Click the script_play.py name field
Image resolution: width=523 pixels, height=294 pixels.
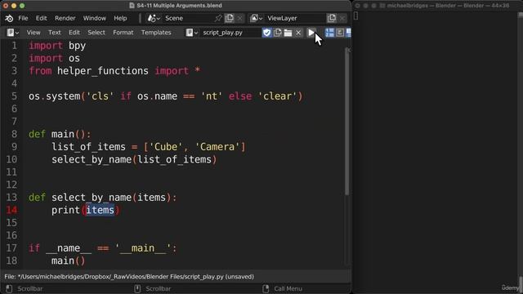[x=230, y=33]
